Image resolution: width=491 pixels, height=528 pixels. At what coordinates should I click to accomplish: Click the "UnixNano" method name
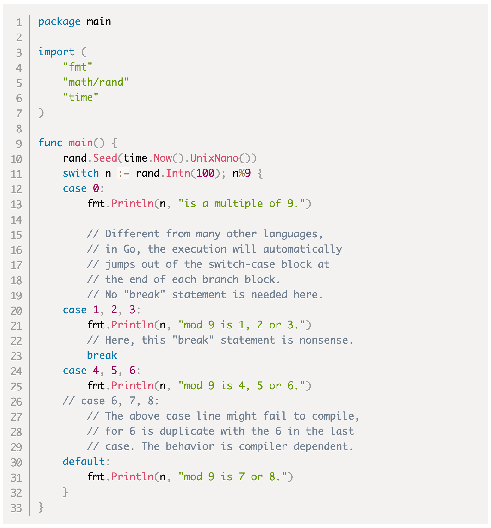(214, 158)
